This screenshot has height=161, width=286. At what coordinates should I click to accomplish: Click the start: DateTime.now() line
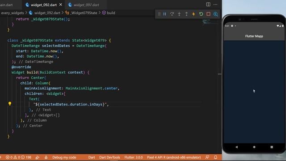pyautogui.click(x=39, y=51)
